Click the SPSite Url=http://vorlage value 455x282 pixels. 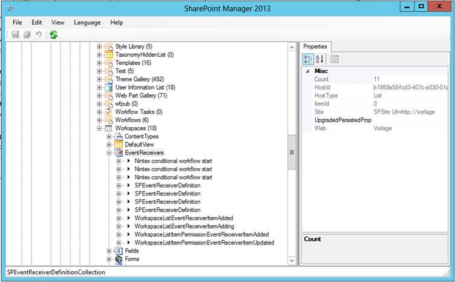click(404, 112)
